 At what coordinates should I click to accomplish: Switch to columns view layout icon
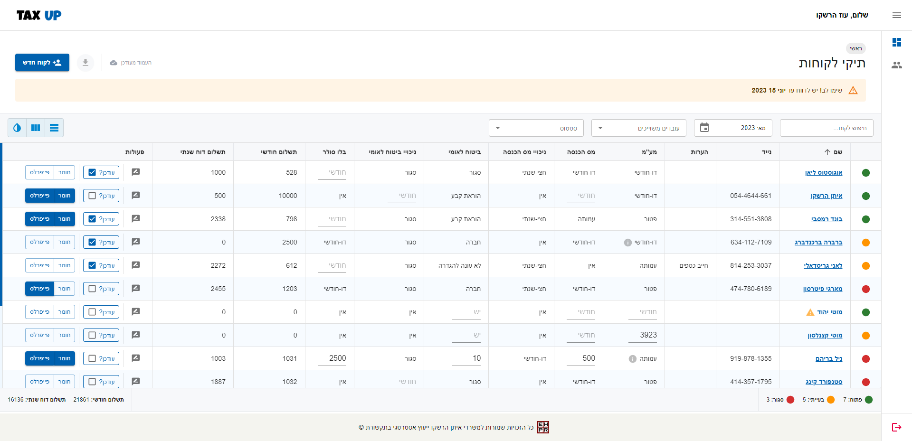pos(36,128)
